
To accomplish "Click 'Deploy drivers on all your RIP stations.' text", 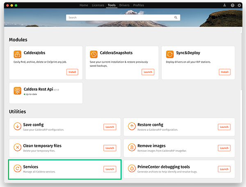I will click(188, 62).
